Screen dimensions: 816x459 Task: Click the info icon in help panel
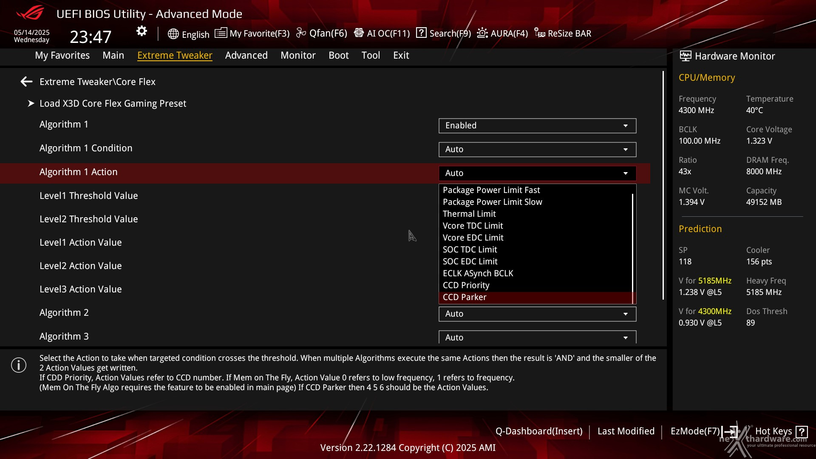[x=19, y=365]
